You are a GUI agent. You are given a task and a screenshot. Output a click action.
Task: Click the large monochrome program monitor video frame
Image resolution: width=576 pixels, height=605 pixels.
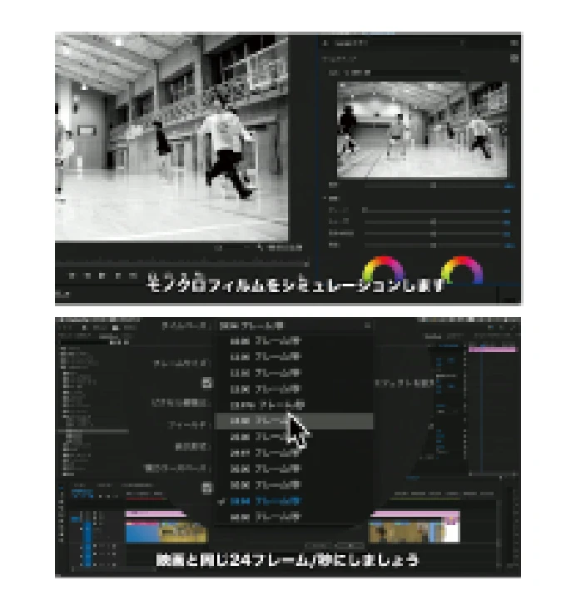171,137
